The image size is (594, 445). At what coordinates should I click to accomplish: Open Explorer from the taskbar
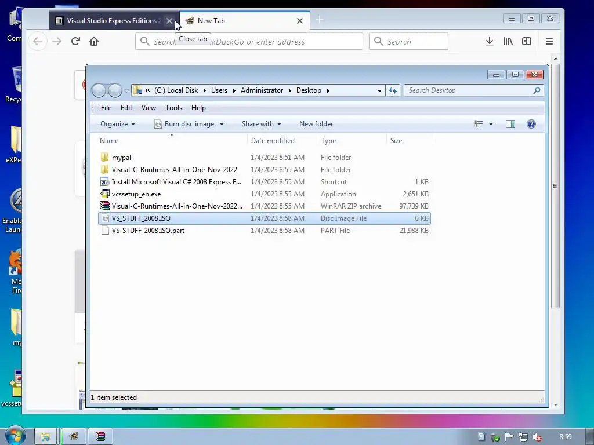tap(45, 437)
